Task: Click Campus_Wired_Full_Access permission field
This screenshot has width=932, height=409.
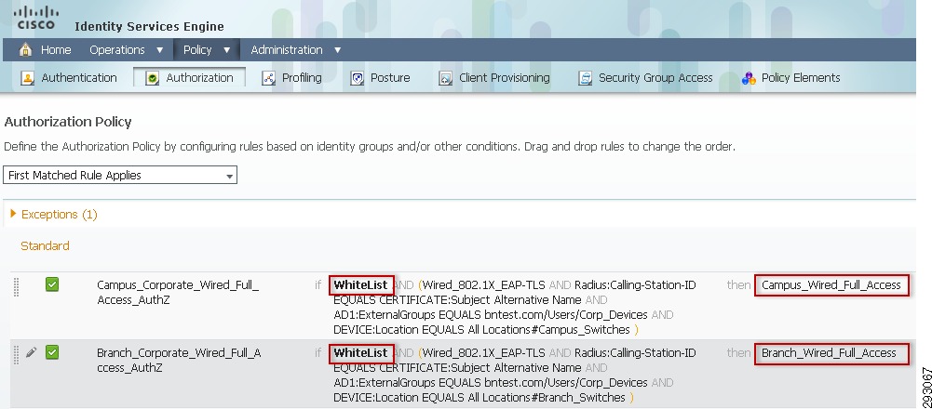Action: [x=831, y=285]
